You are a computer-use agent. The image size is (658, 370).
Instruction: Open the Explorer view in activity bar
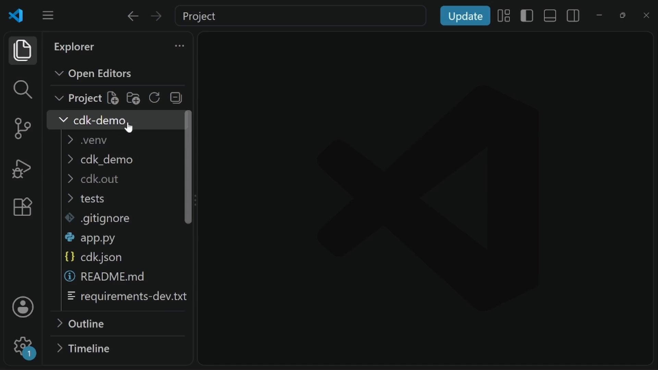point(23,50)
